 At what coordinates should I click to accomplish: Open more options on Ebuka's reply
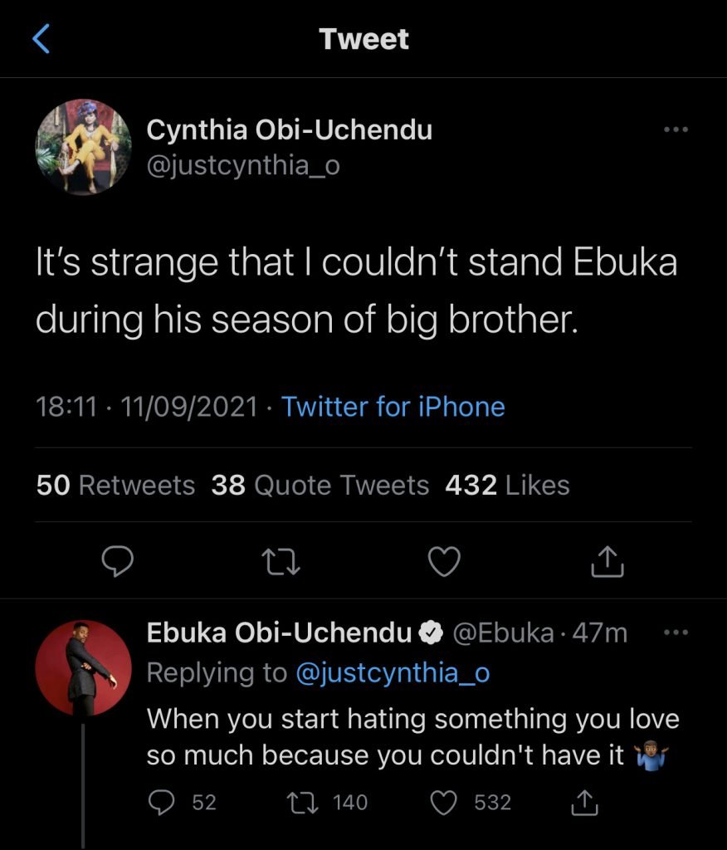[x=677, y=633]
